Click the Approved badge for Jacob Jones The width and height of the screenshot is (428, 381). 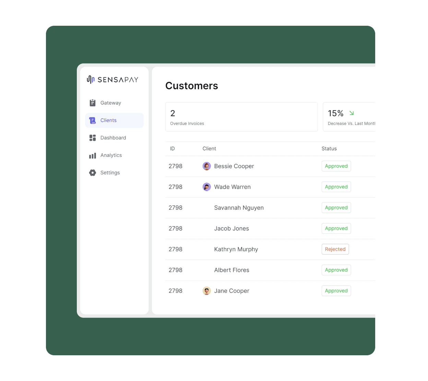click(x=336, y=228)
